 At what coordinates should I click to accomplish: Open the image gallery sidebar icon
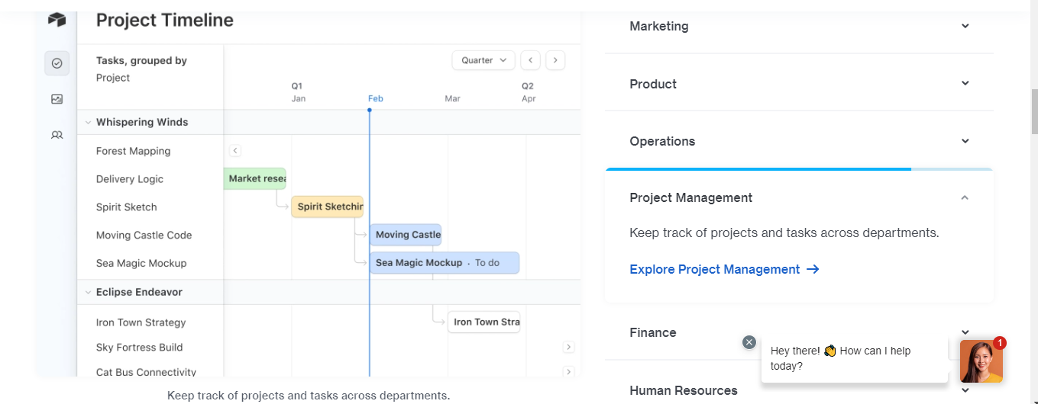click(x=57, y=99)
